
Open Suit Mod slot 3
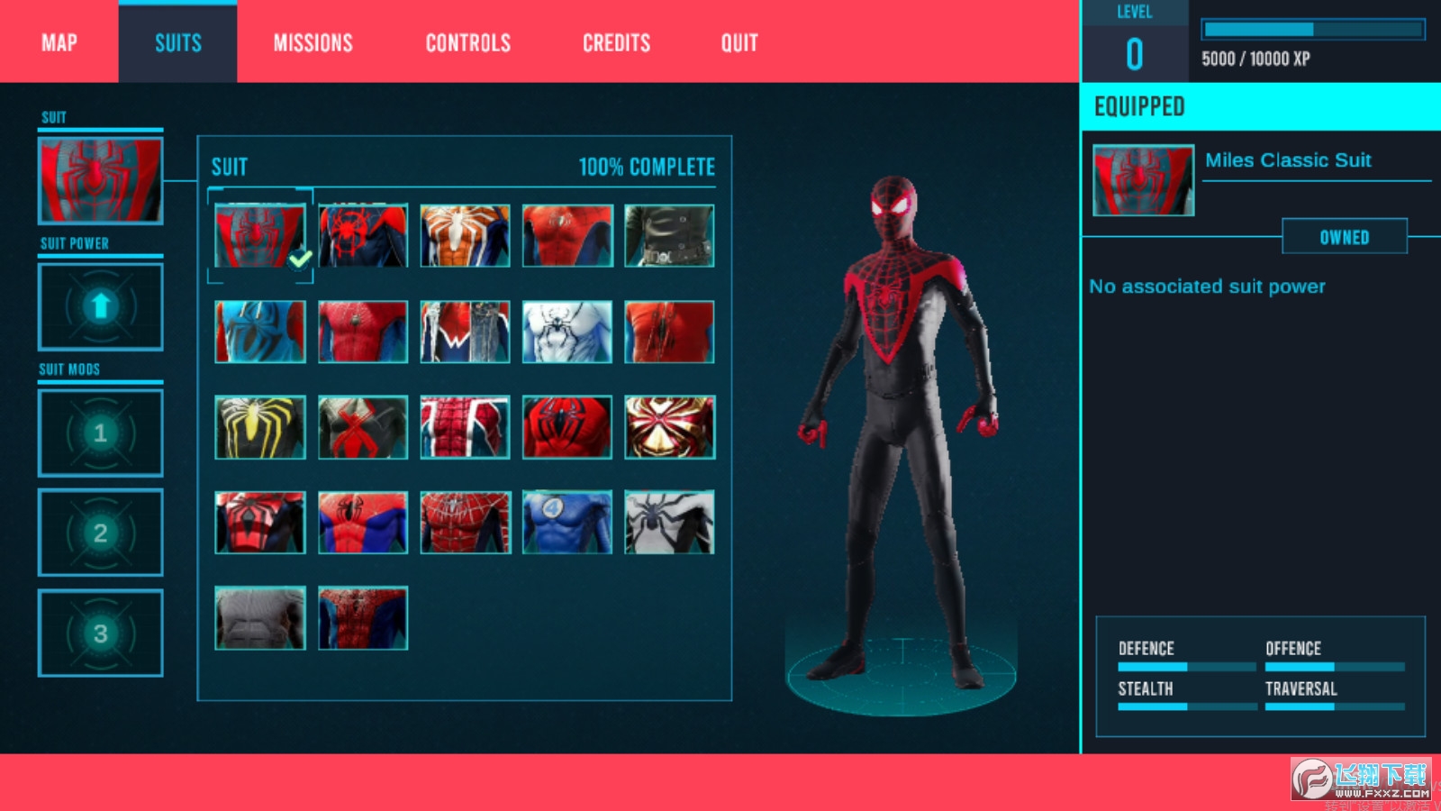click(x=100, y=633)
